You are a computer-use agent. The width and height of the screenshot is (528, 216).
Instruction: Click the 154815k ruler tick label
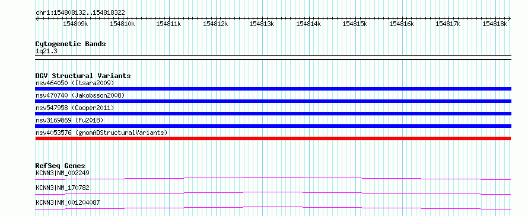pos(355,24)
